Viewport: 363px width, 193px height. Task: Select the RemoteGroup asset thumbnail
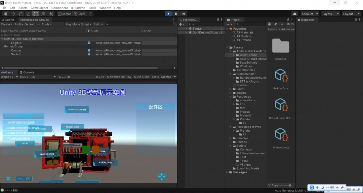tap(281, 135)
